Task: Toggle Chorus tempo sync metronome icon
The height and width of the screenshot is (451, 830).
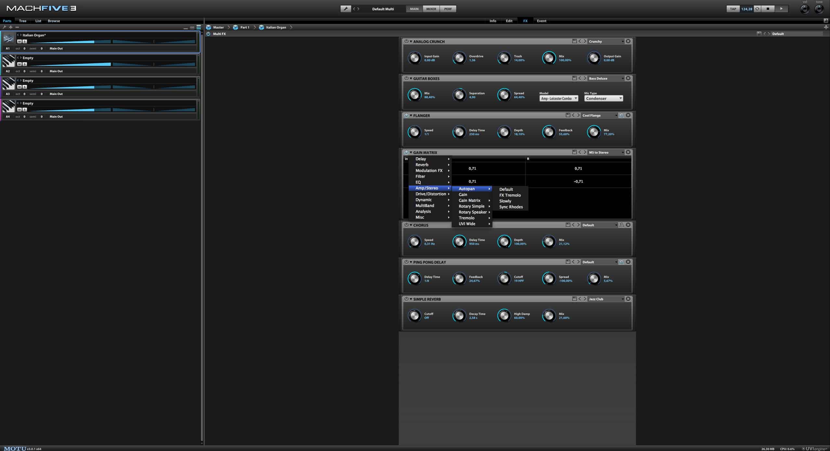Action: pos(621,225)
